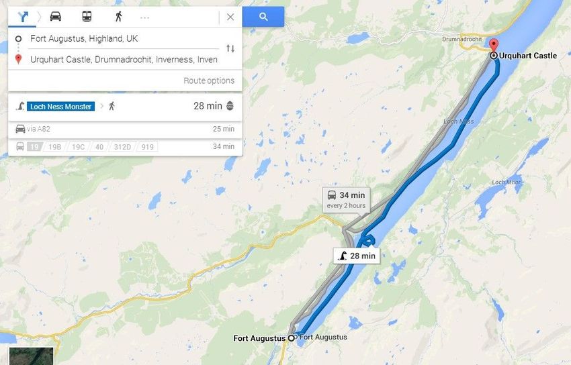The width and height of the screenshot is (571, 365).
Task: Swap start and destination arrows
Action: (x=230, y=48)
